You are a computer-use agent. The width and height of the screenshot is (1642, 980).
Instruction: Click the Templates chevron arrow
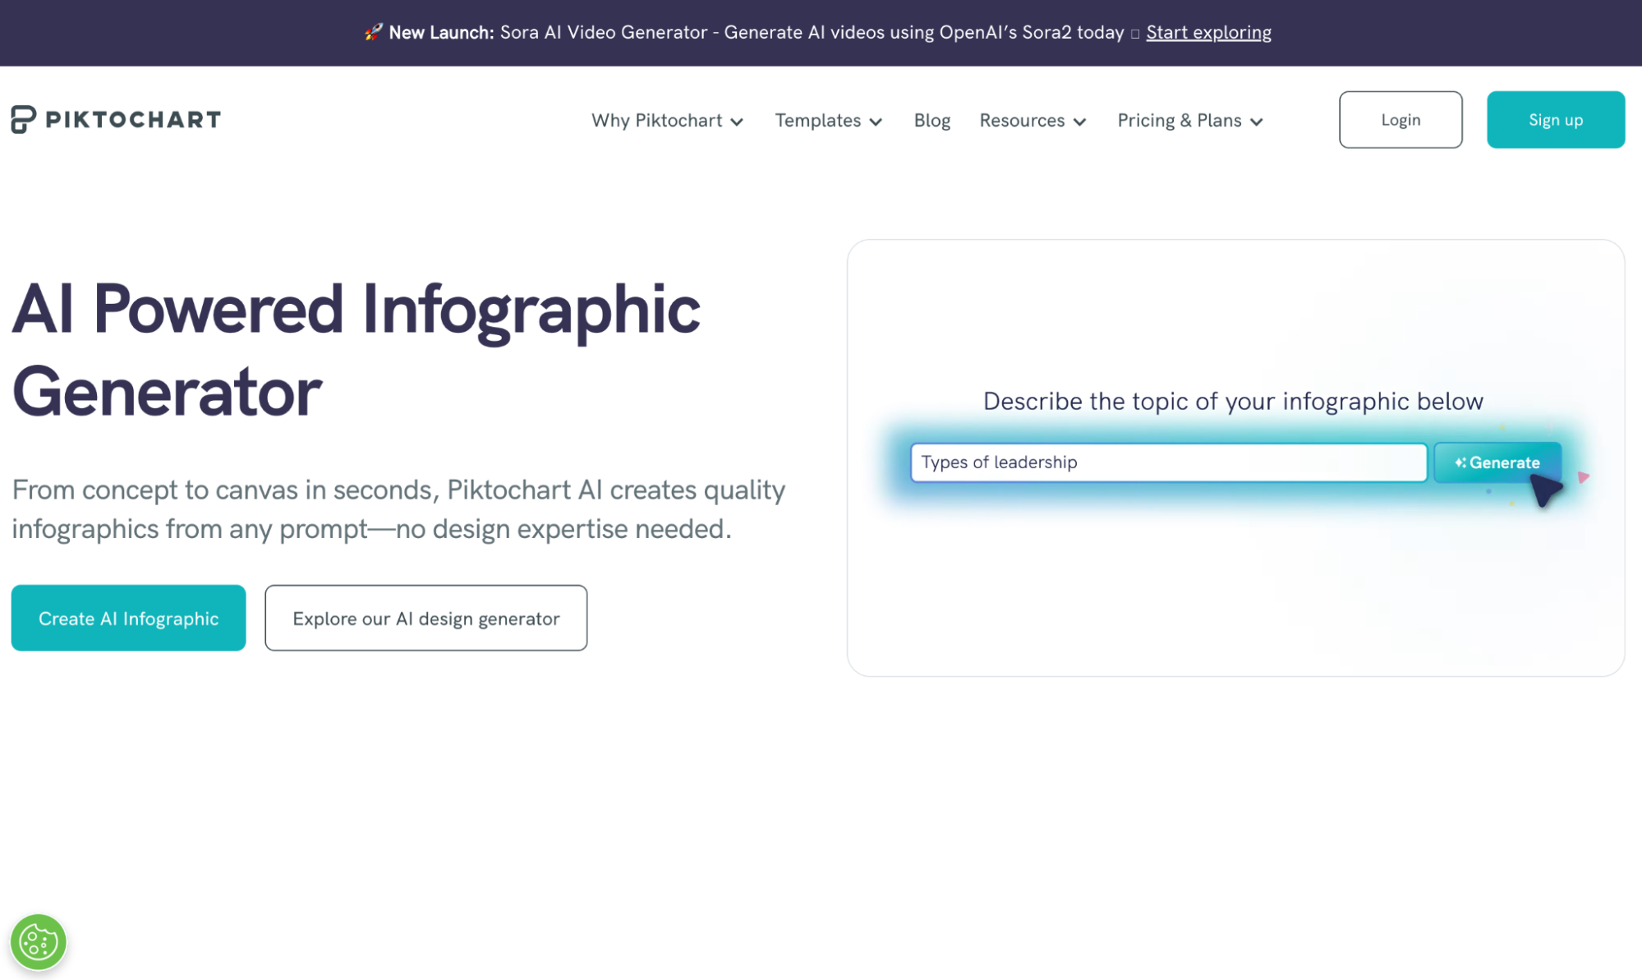(x=877, y=121)
